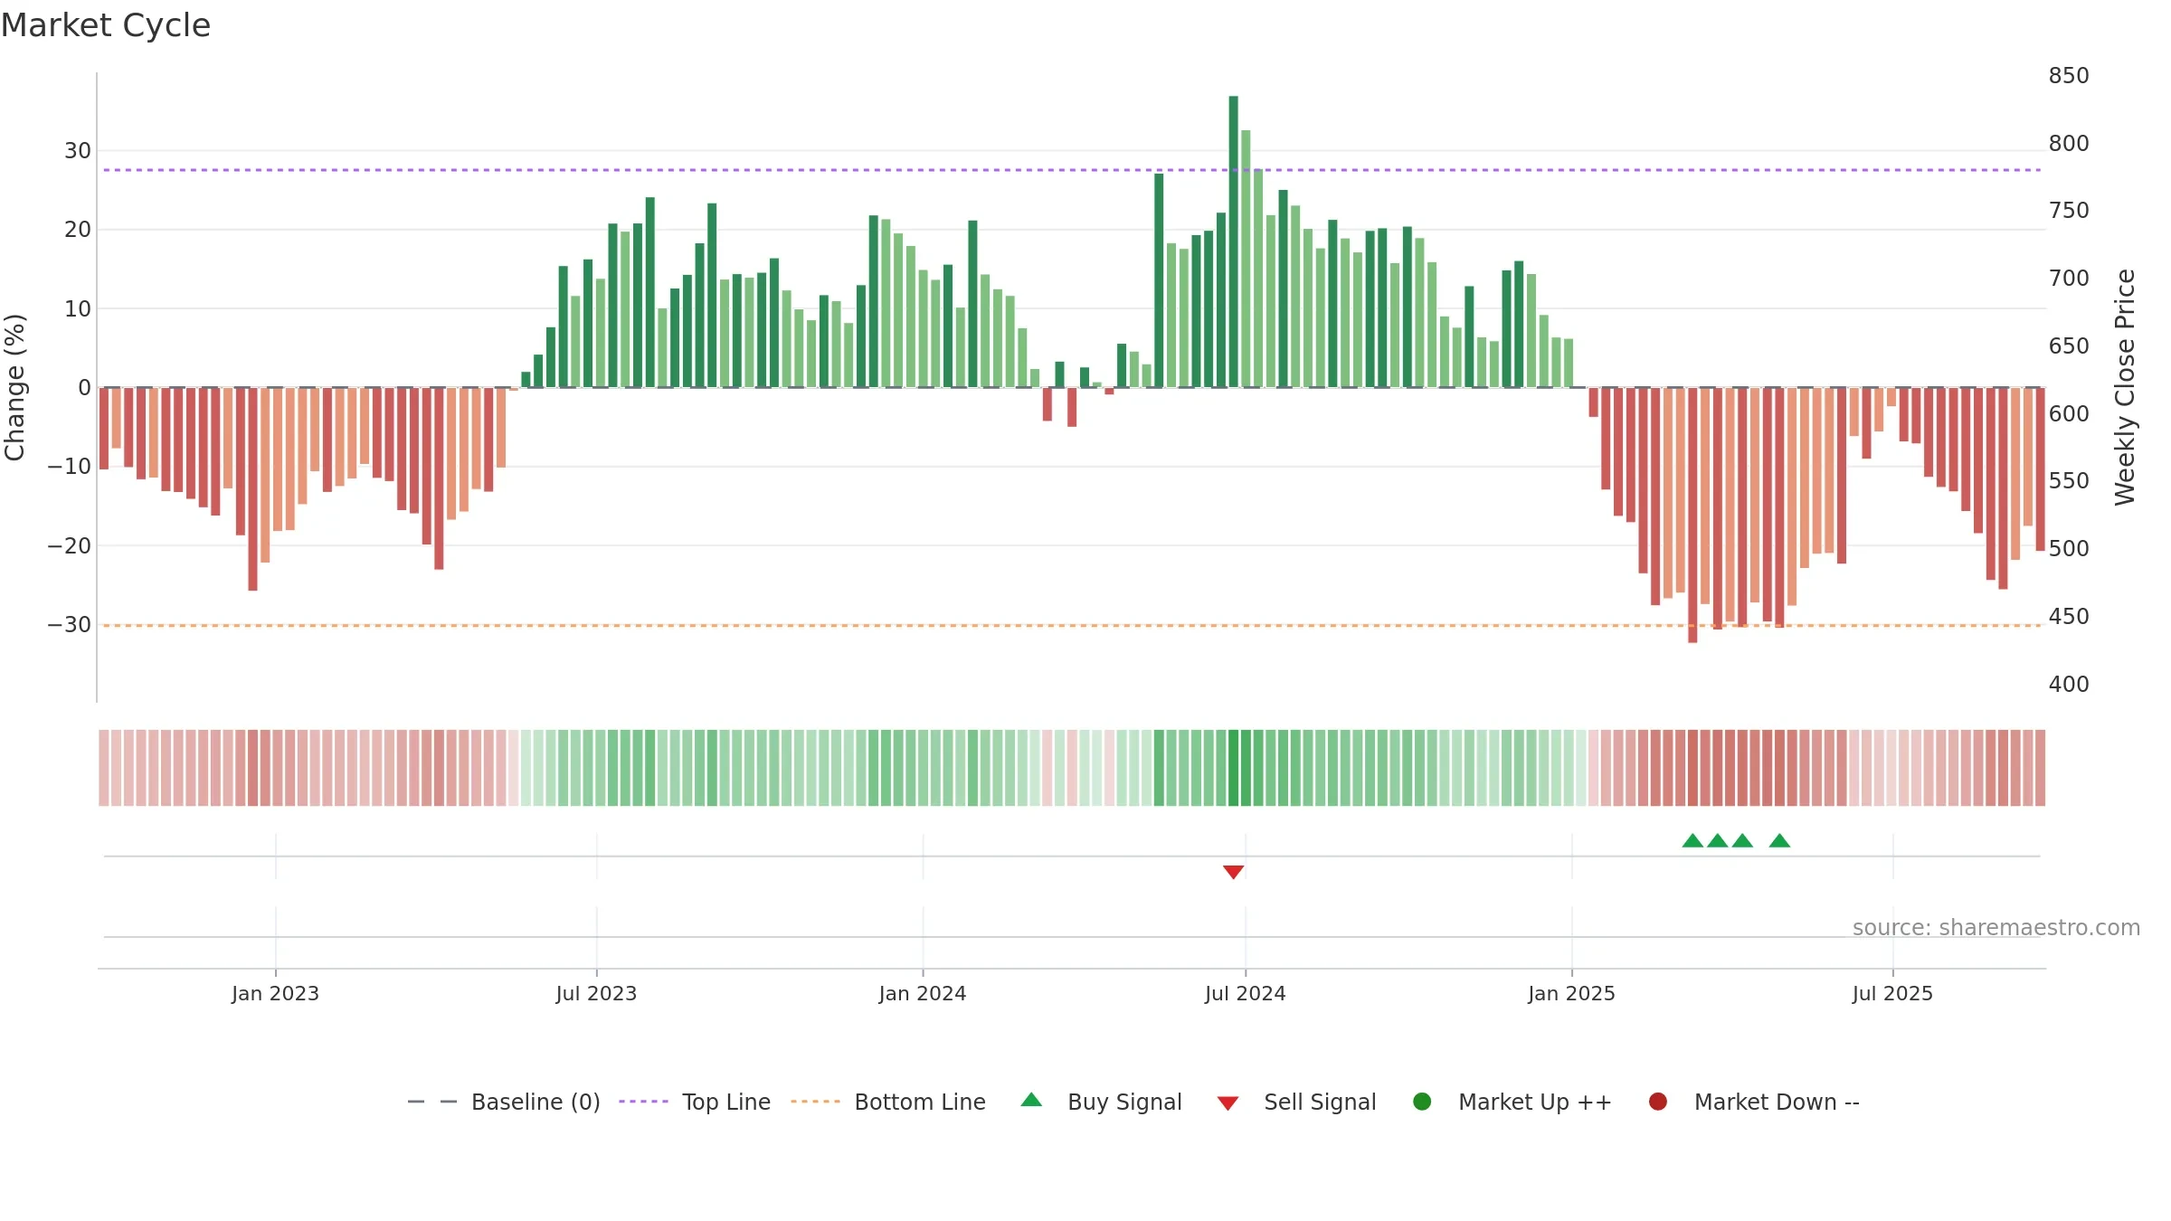Screen dimensions: 2171x1221
Task: Click the Change (%) axis title
Action: pyautogui.click(x=14, y=387)
